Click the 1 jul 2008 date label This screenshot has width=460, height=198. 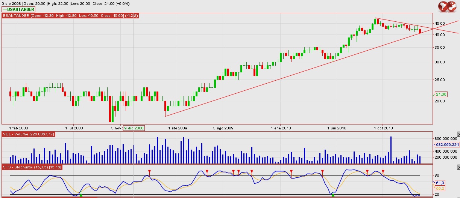coord(74,128)
